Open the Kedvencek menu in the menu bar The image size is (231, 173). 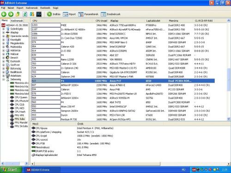pos(32,8)
